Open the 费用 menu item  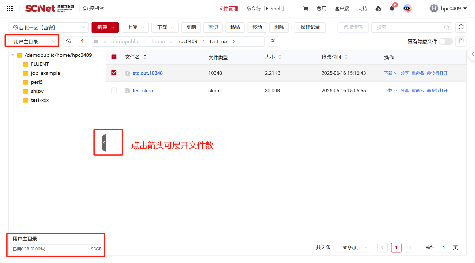[x=321, y=8]
